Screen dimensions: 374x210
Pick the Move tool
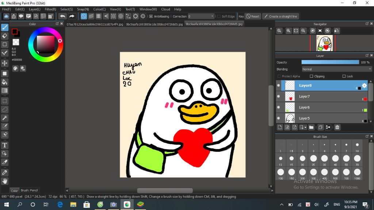[x=4, y=63]
